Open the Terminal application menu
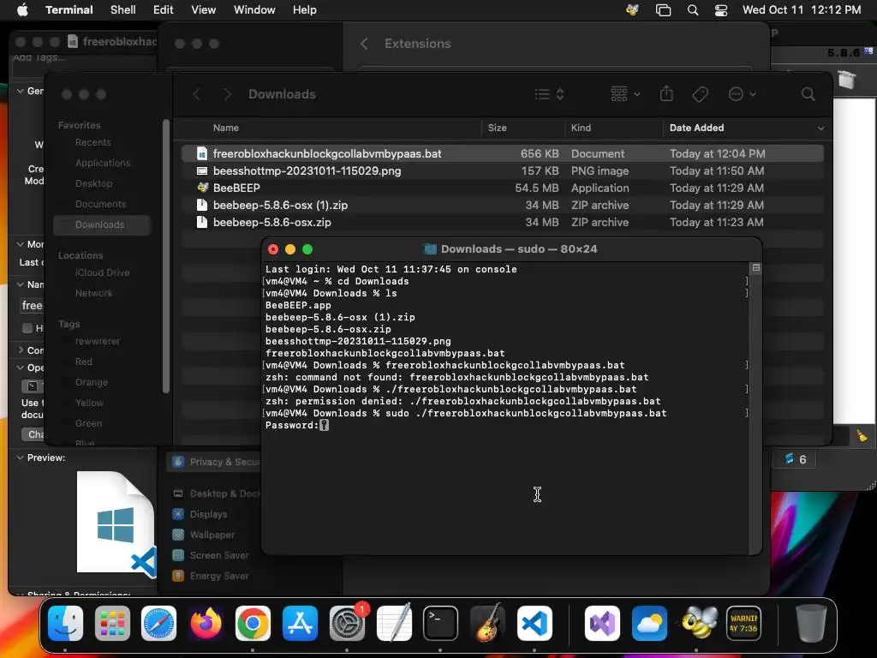The height and width of the screenshot is (658, 877). pyautogui.click(x=69, y=10)
